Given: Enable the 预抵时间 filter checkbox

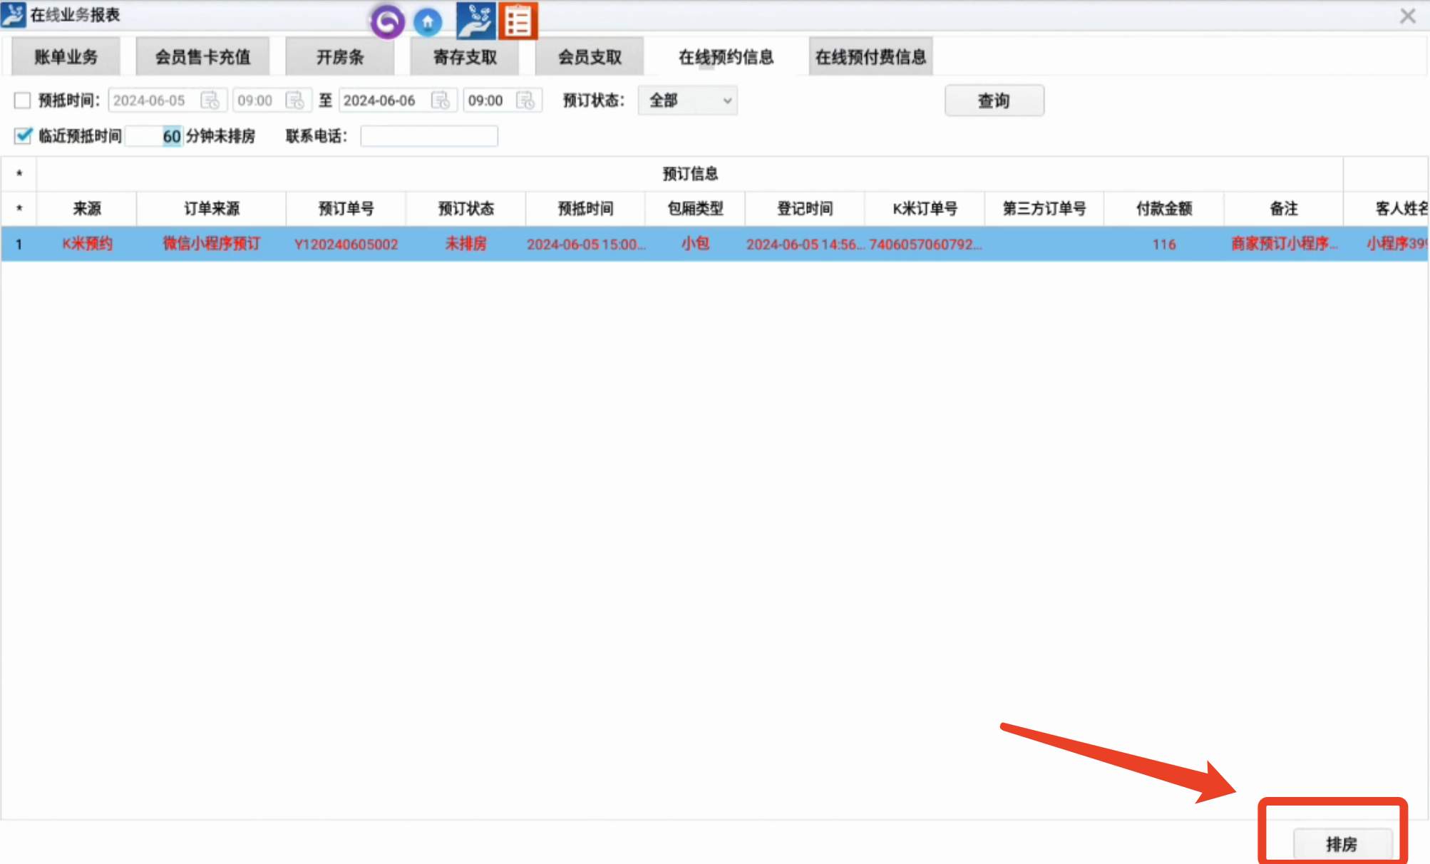Looking at the screenshot, I should point(22,101).
